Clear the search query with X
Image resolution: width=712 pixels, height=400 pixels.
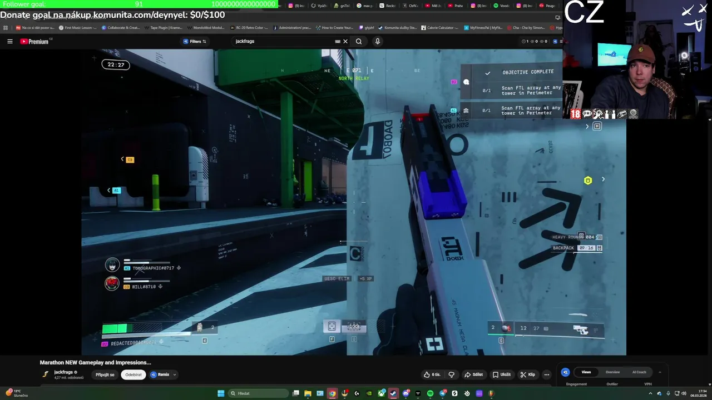(345, 41)
